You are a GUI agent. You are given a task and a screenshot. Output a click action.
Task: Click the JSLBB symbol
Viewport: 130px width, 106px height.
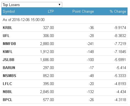point(9,60)
